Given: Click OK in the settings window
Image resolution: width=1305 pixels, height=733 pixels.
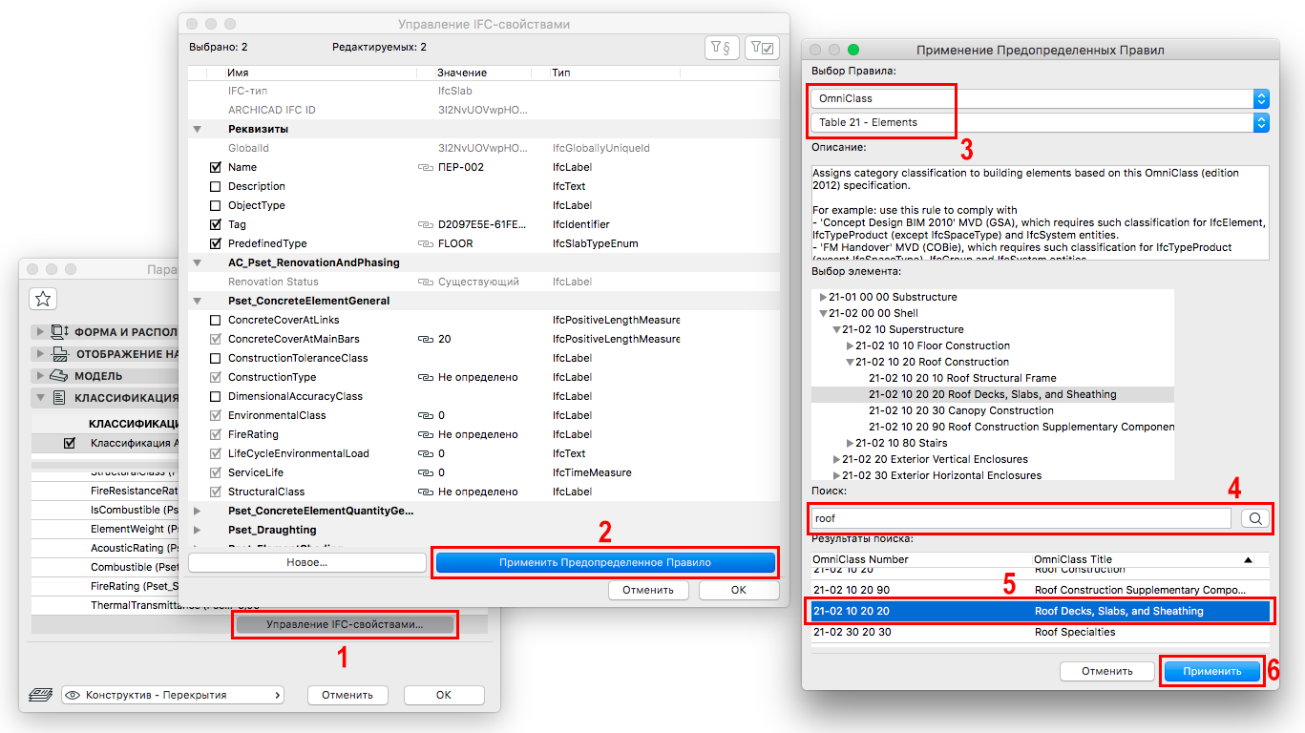Looking at the screenshot, I should (444, 695).
